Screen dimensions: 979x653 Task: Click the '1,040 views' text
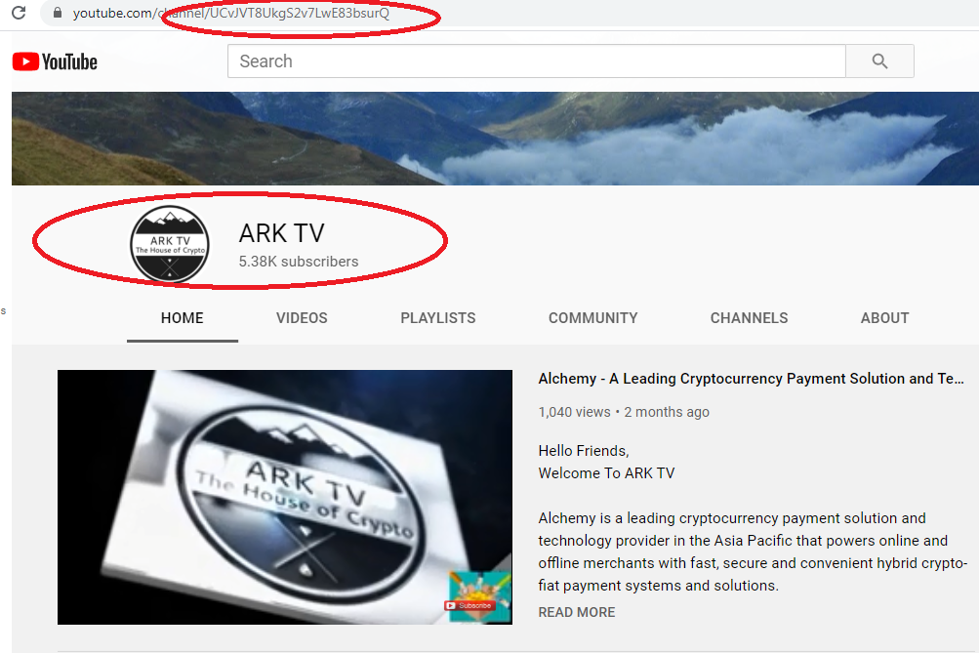coord(574,412)
